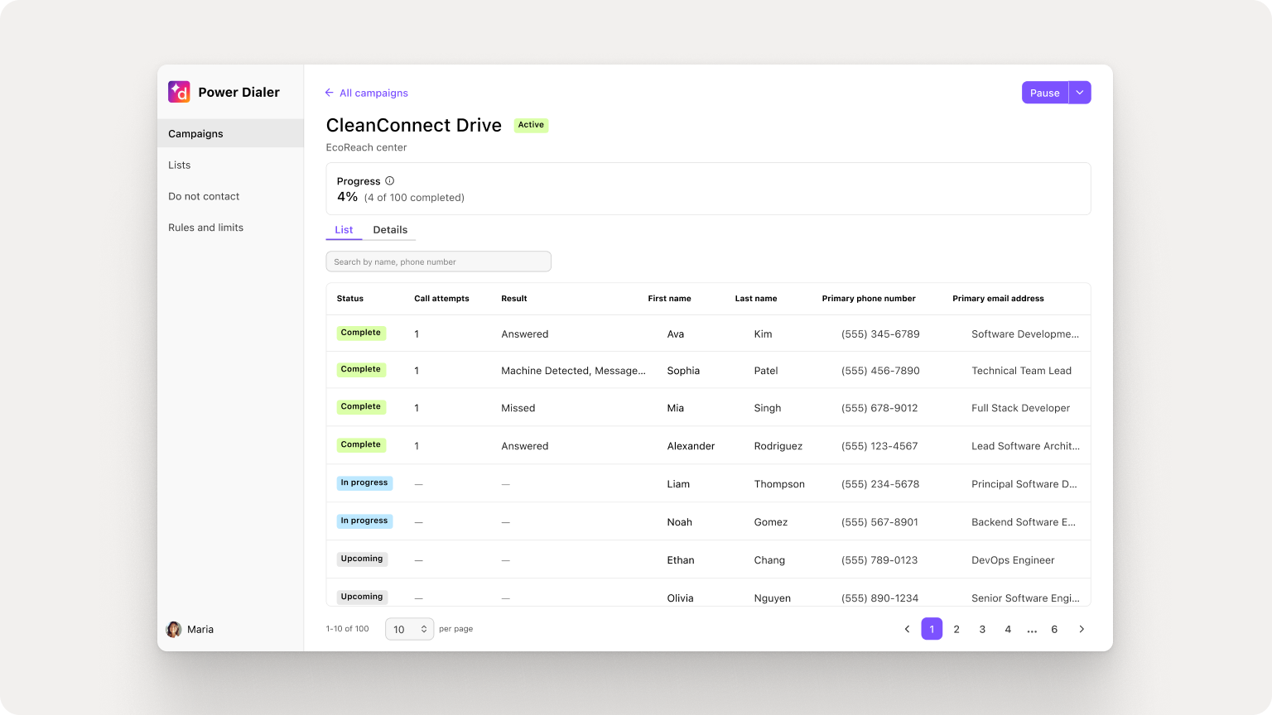This screenshot has height=715, width=1272.
Task: Open the rows per page selector
Action: point(409,629)
